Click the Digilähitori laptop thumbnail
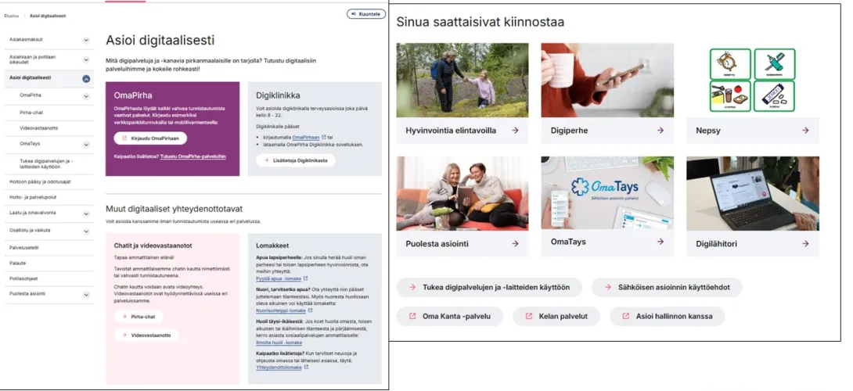The width and height of the screenshot is (853, 391). [x=752, y=194]
